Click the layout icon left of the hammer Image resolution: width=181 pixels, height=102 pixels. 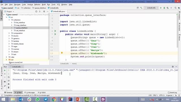pyautogui.click(x=138, y=8)
